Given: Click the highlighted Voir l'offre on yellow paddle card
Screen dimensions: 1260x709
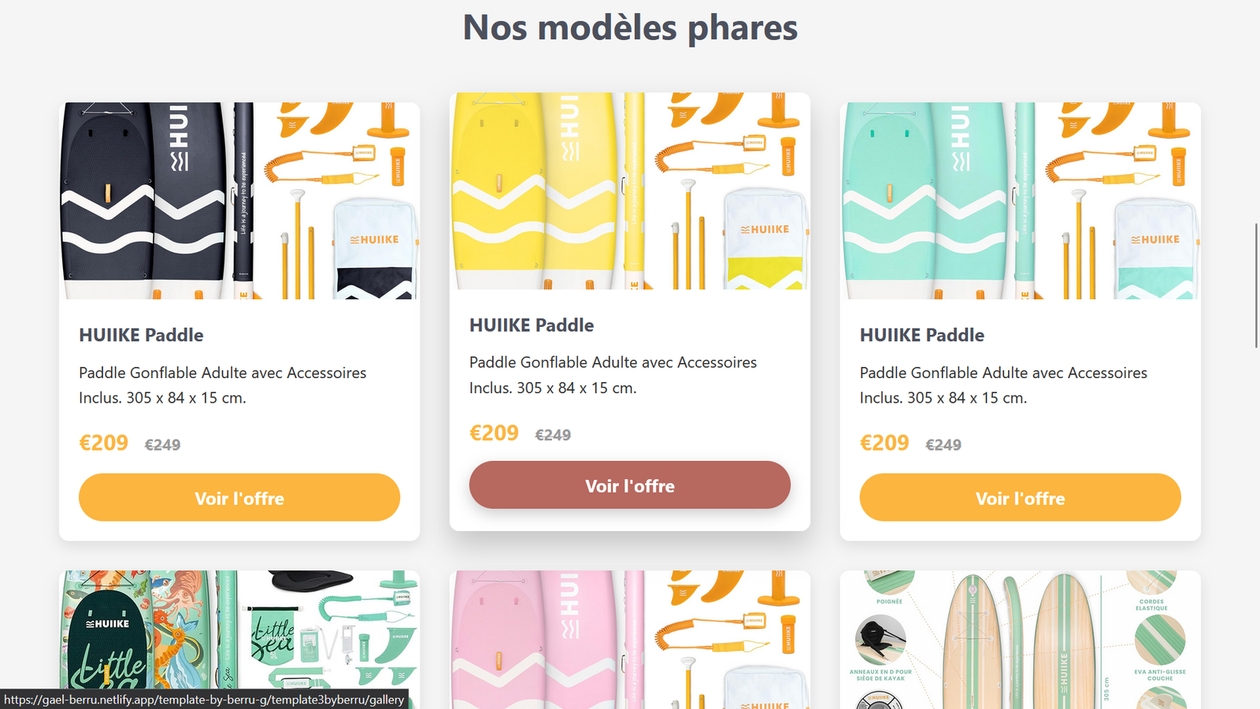Looking at the screenshot, I should [x=630, y=484].
